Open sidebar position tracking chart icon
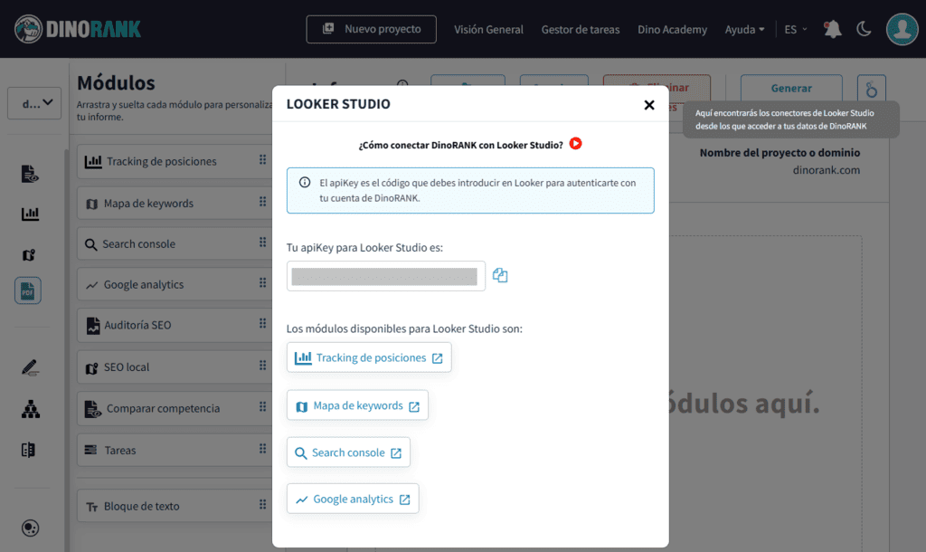The width and height of the screenshot is (926, 552). 30,214
